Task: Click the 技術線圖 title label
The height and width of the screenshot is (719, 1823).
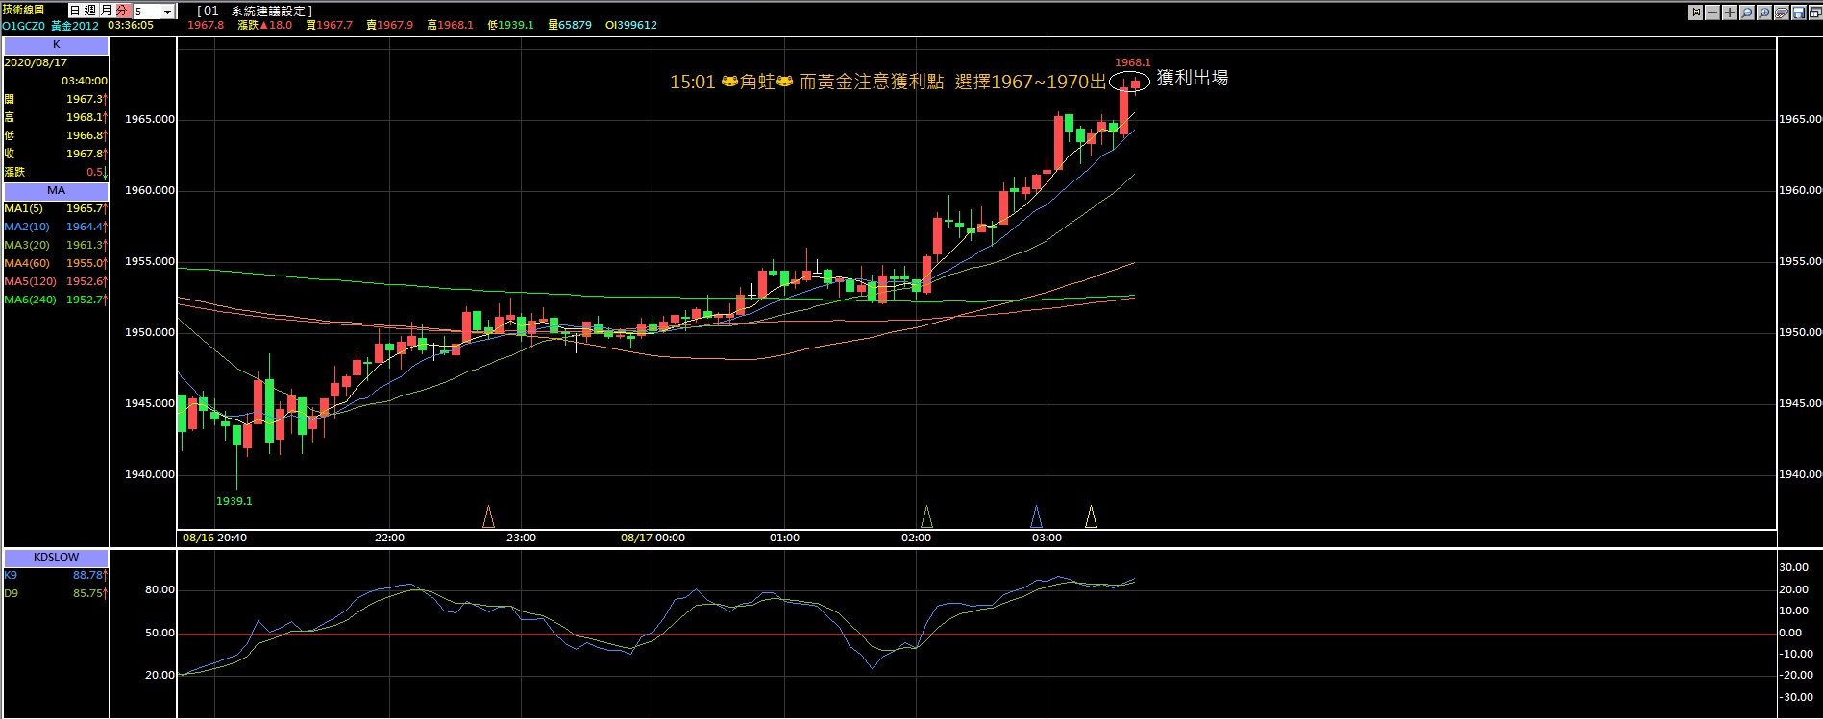Action: (23, 10)
